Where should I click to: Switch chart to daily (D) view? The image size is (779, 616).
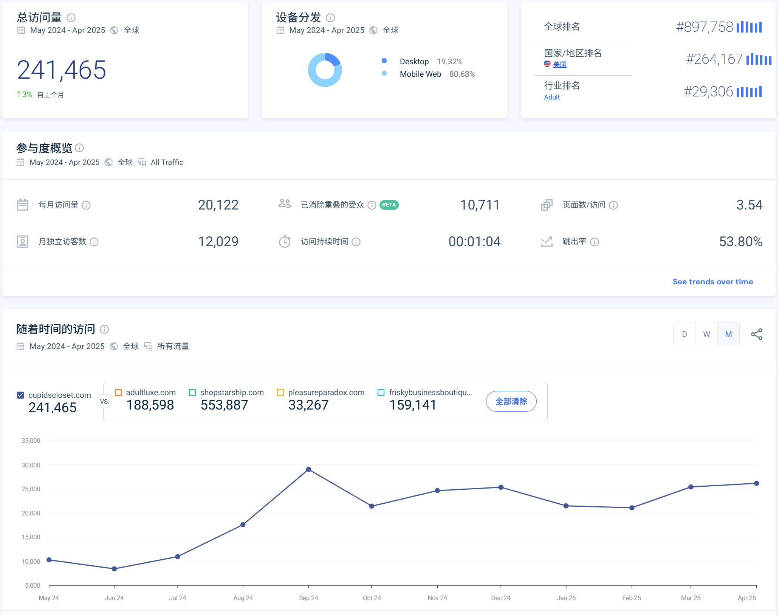click(685, 334)
